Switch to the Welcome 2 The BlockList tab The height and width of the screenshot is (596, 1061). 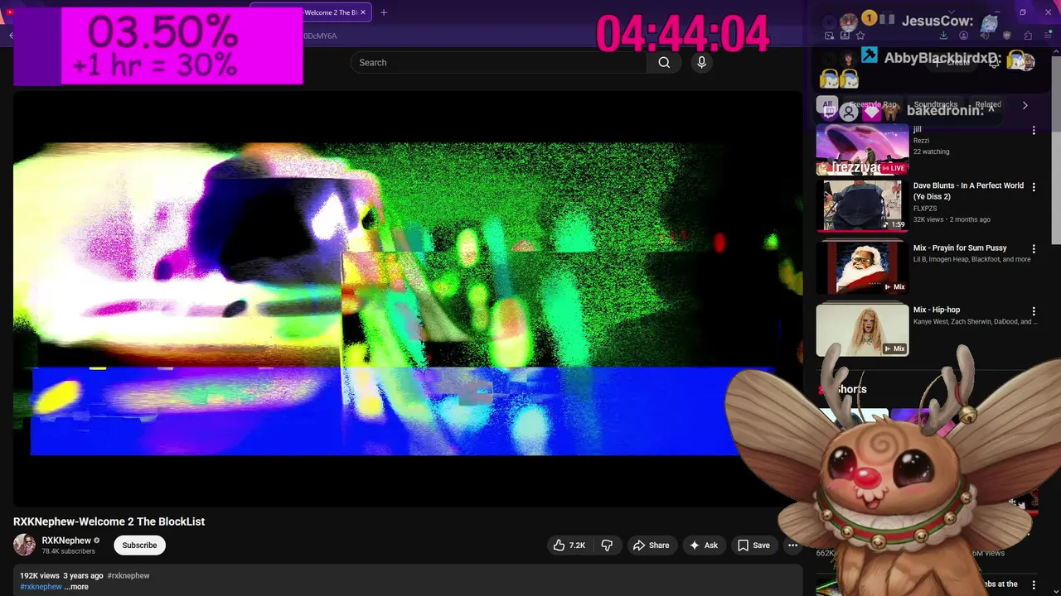311,12
